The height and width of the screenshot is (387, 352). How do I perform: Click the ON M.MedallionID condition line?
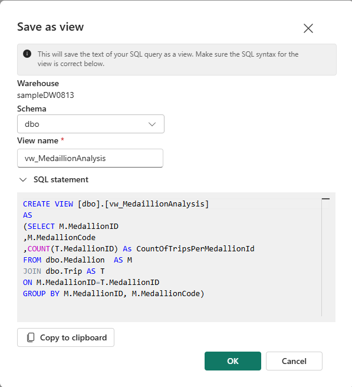point(91,282)
